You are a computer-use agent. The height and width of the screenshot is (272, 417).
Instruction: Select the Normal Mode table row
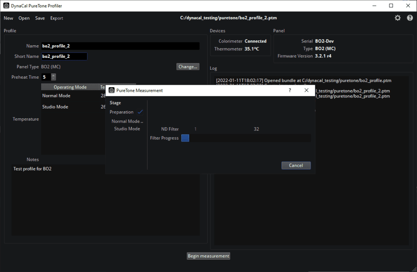(73, 96)
